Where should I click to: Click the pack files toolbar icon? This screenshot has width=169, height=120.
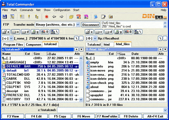click(x=71, y=17)
